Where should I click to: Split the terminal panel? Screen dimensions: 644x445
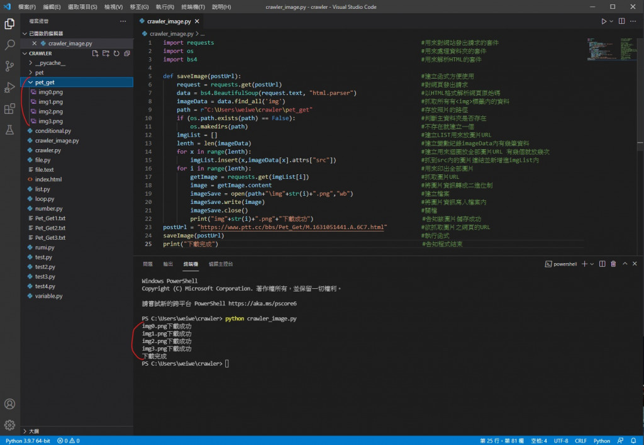pyautogui.click(x=602, y=264)
